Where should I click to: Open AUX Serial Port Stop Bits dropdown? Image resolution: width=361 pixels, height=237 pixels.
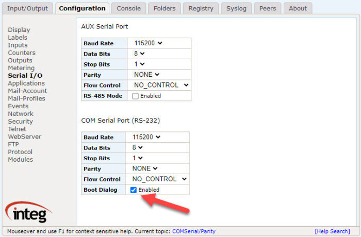pos(139,64)
